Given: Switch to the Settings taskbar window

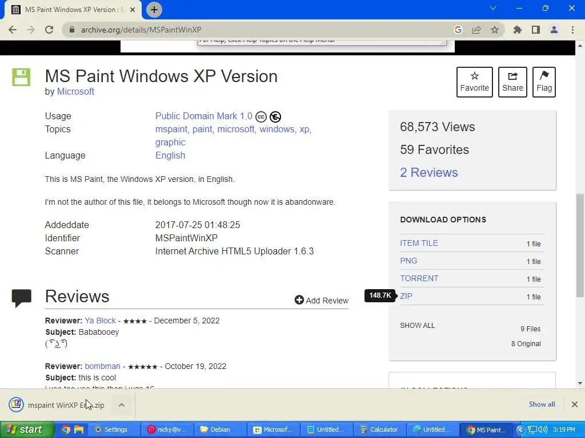Looking at the screenshot, I should click(115, 430).
